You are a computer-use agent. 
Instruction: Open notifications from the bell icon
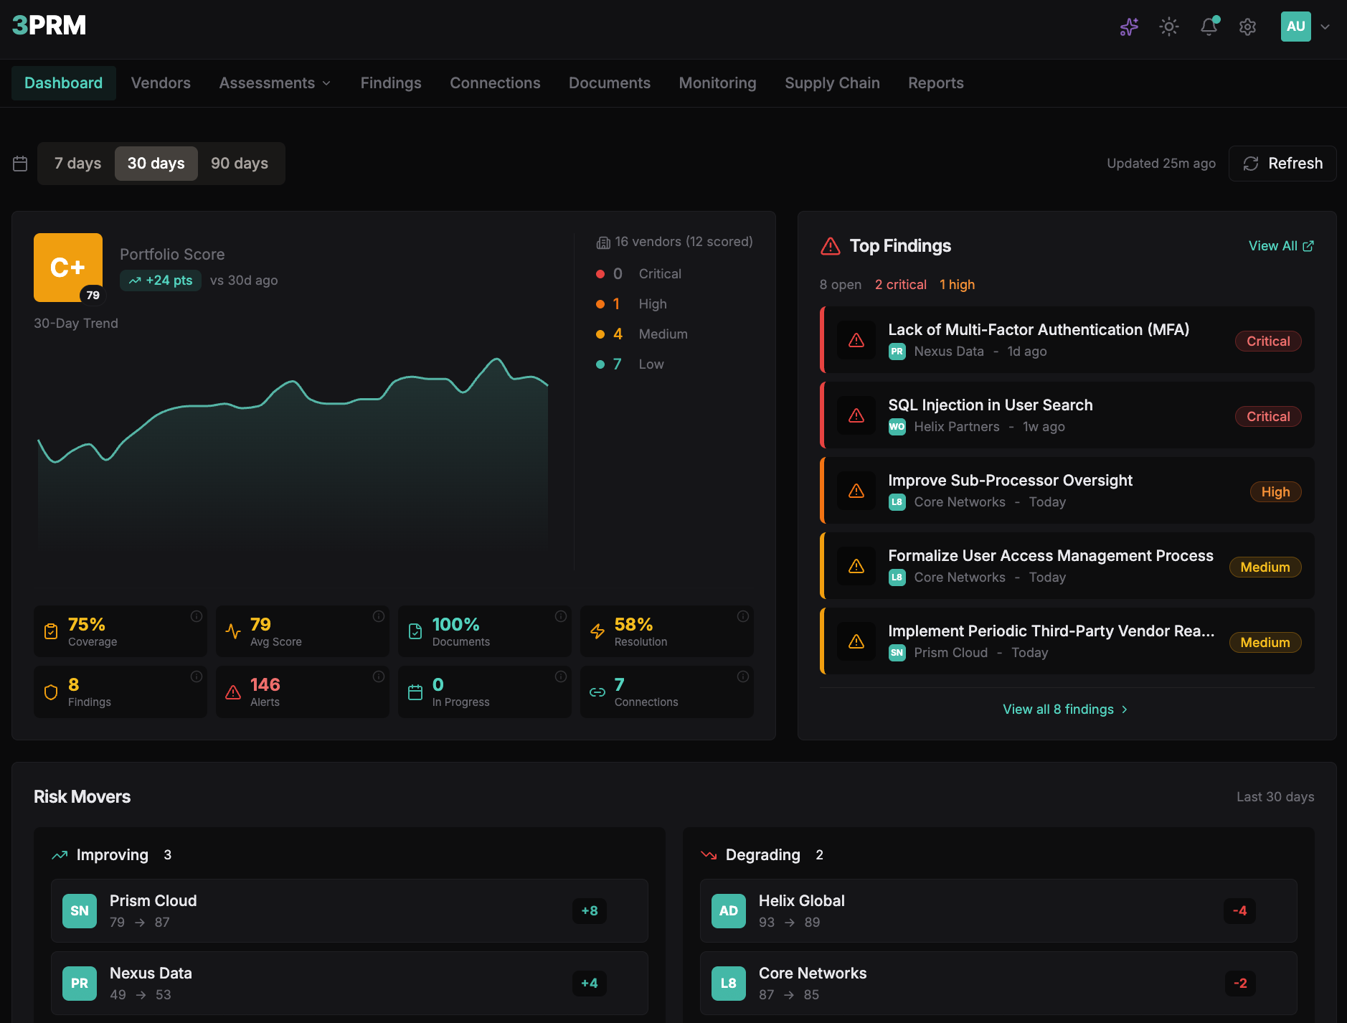[1209, 27]
